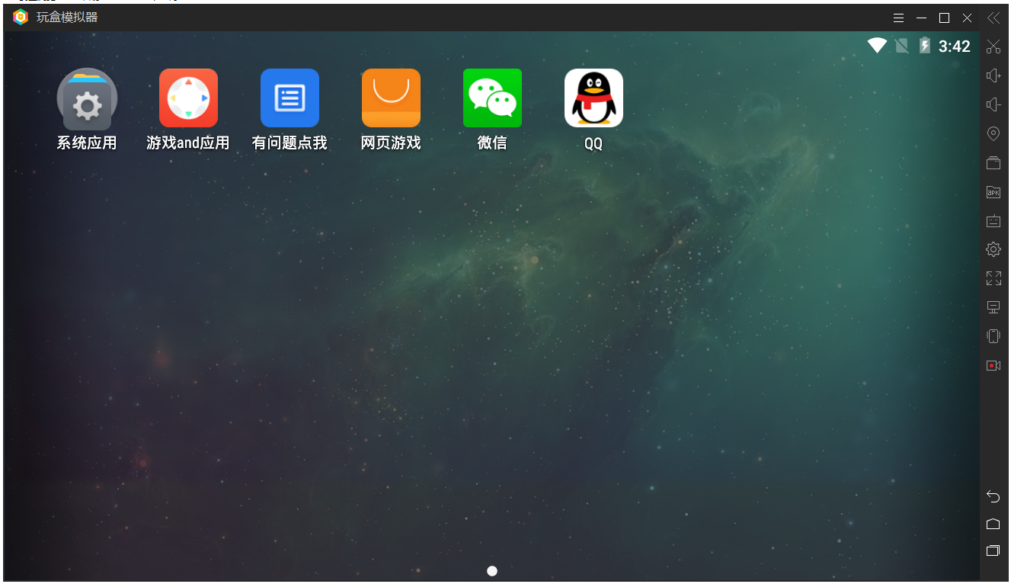
Task: Collapse the sidebar with double chevron
Action: pyautogui.click(x=993, y=18)
